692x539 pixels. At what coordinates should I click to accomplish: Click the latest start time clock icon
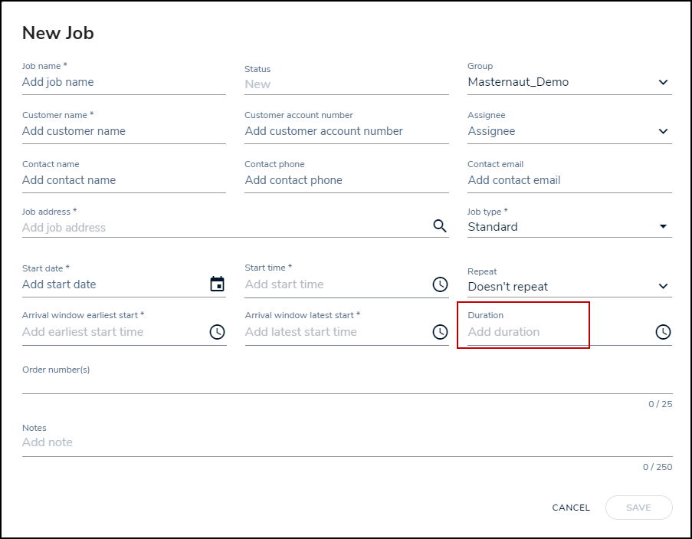click(x=440, y=332)
